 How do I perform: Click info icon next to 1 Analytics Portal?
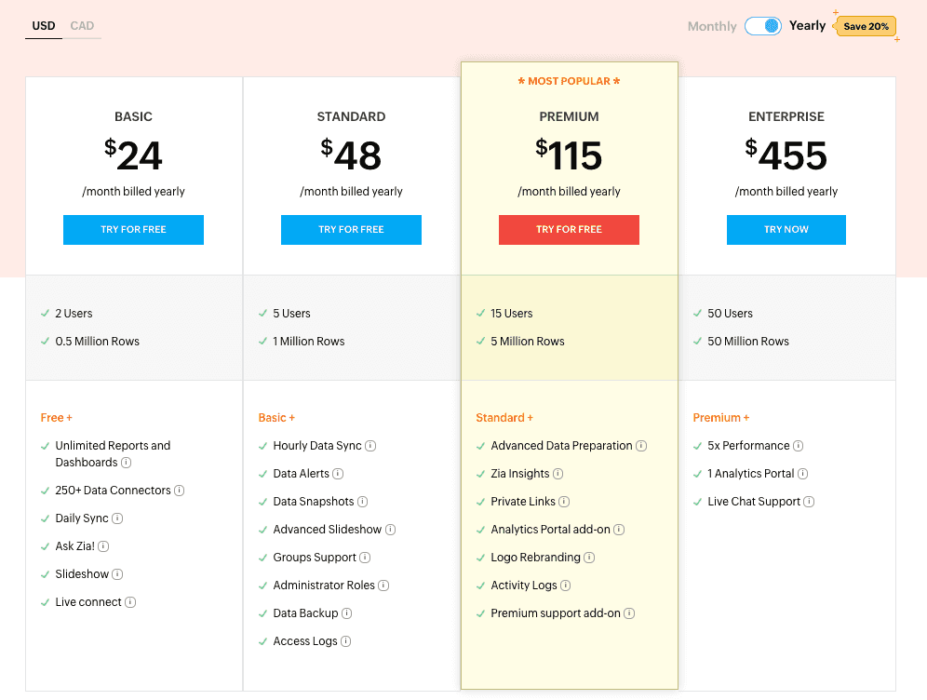pos(802,474)
